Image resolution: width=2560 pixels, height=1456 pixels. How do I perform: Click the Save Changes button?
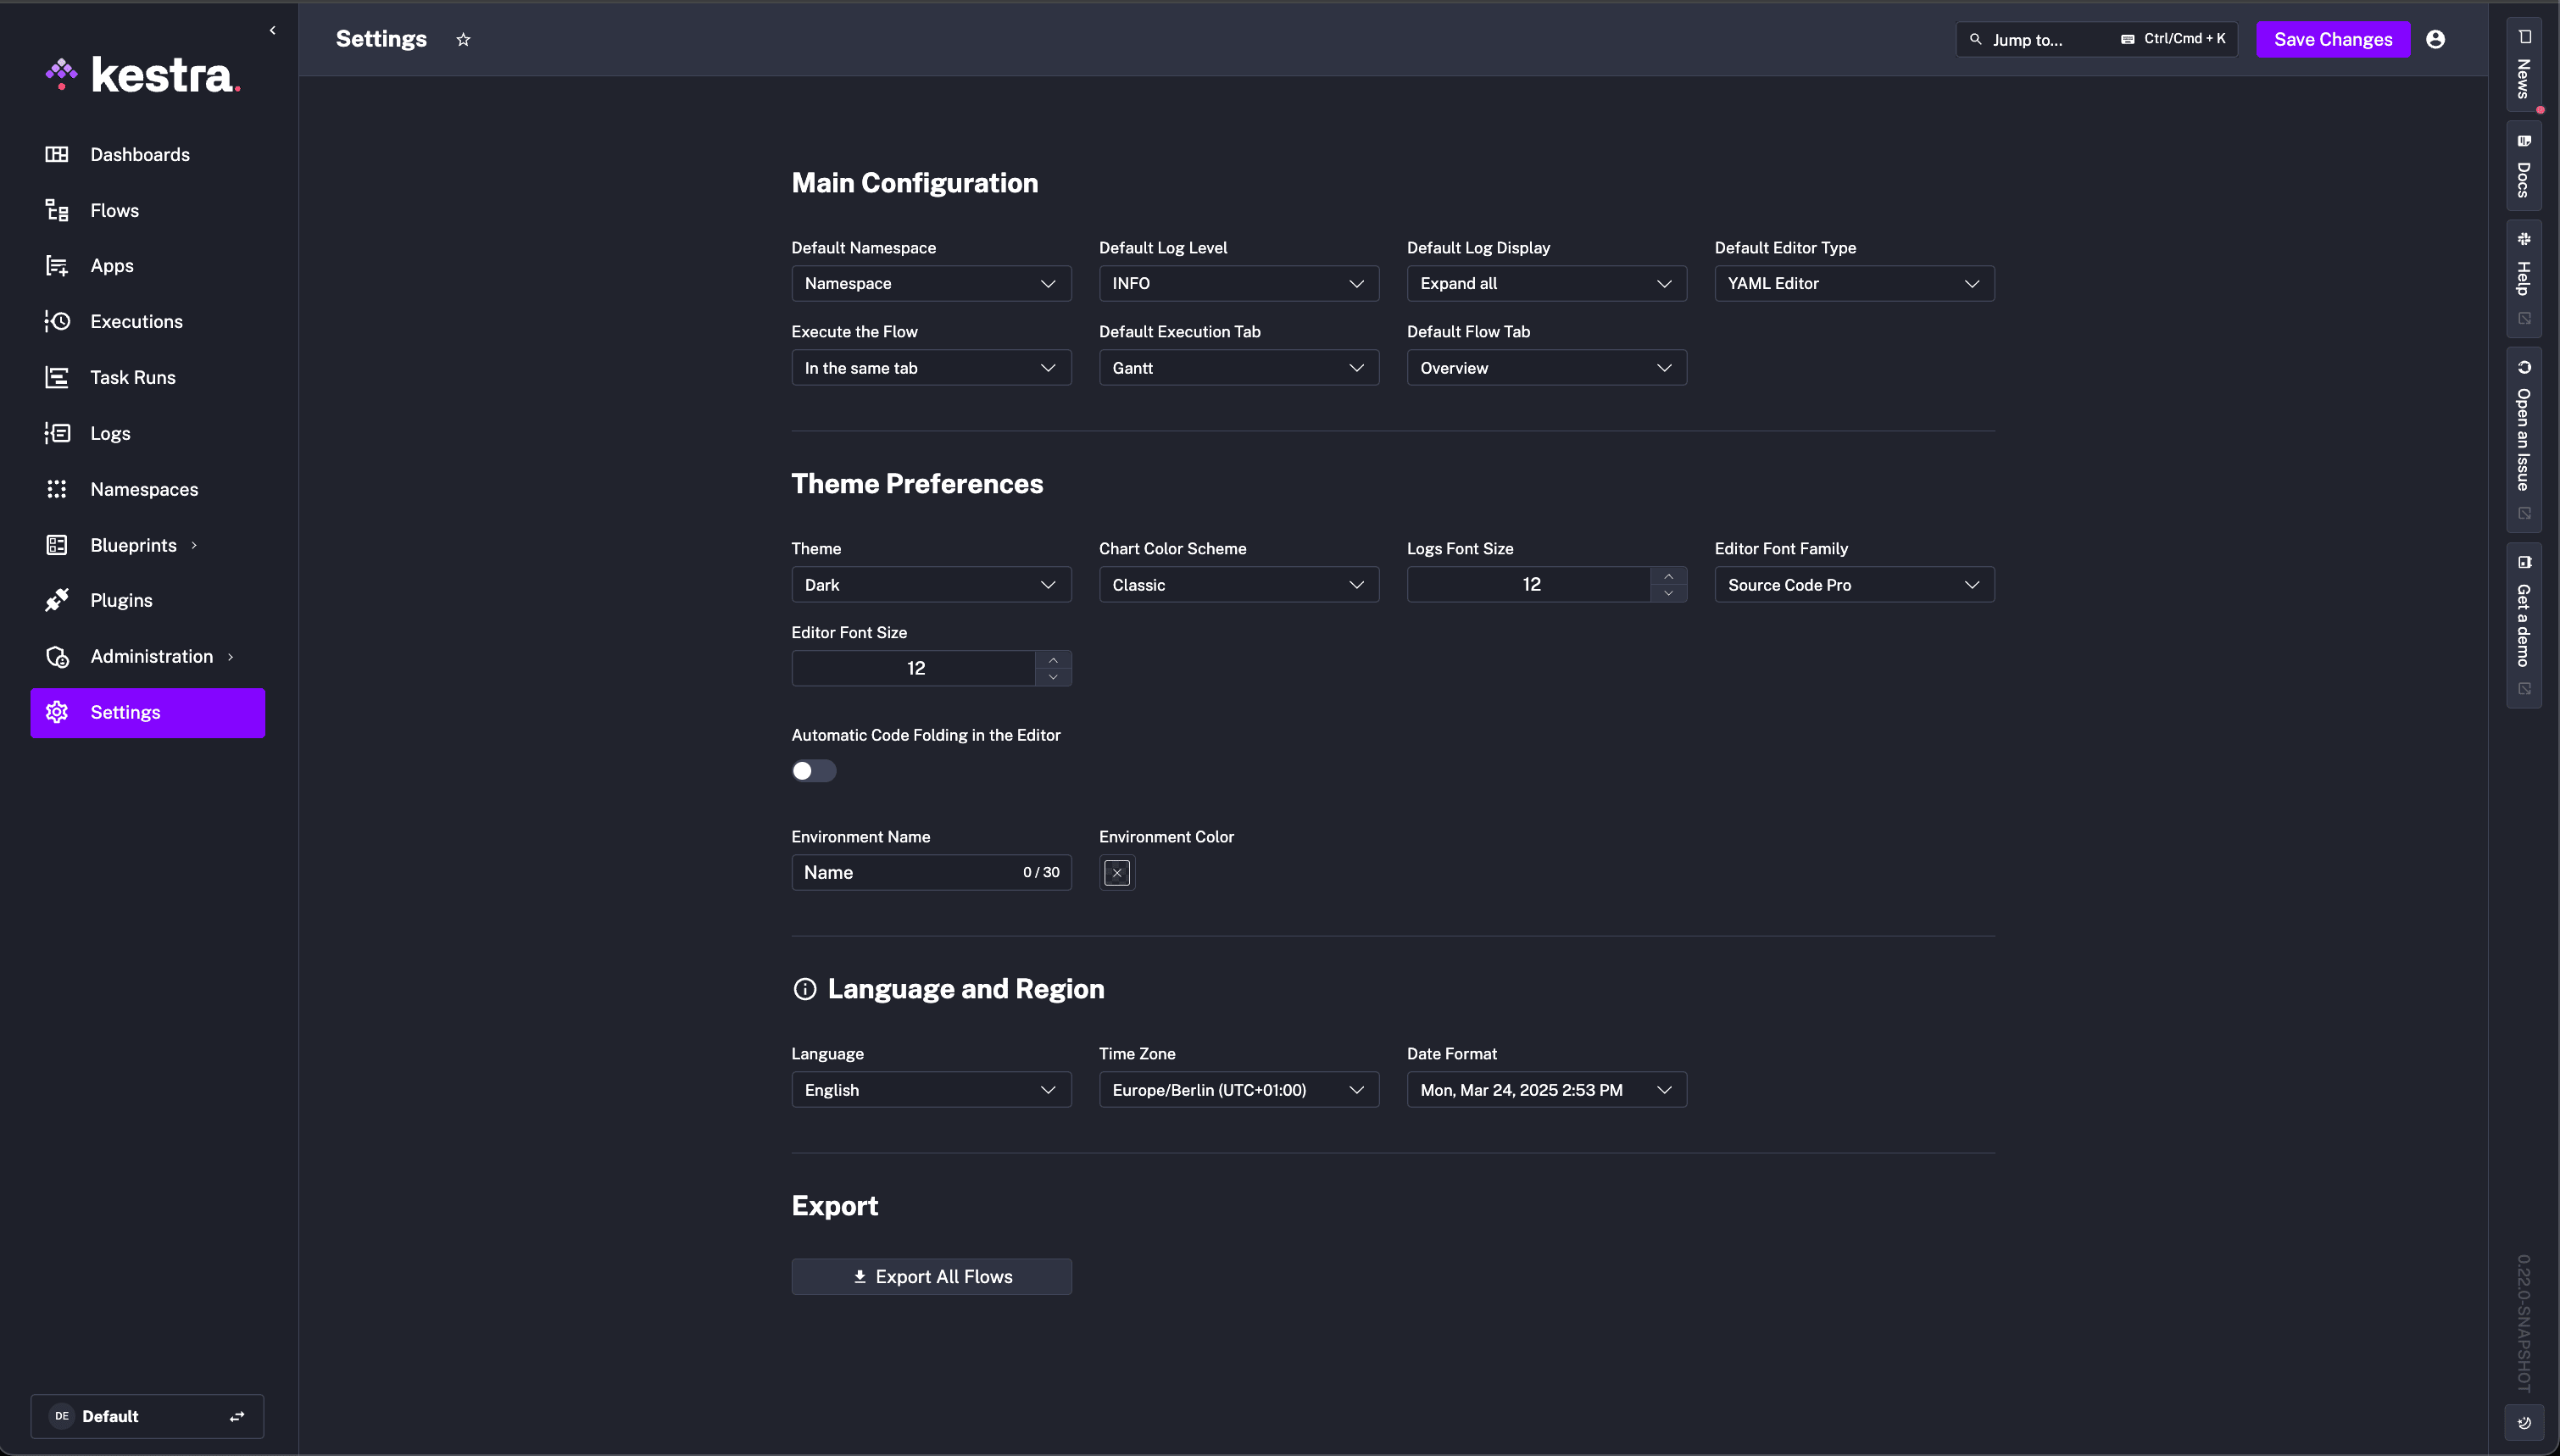tap(2332, 39)
